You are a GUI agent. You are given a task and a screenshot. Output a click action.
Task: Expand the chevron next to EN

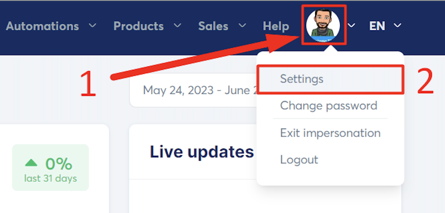pos(398,26)
